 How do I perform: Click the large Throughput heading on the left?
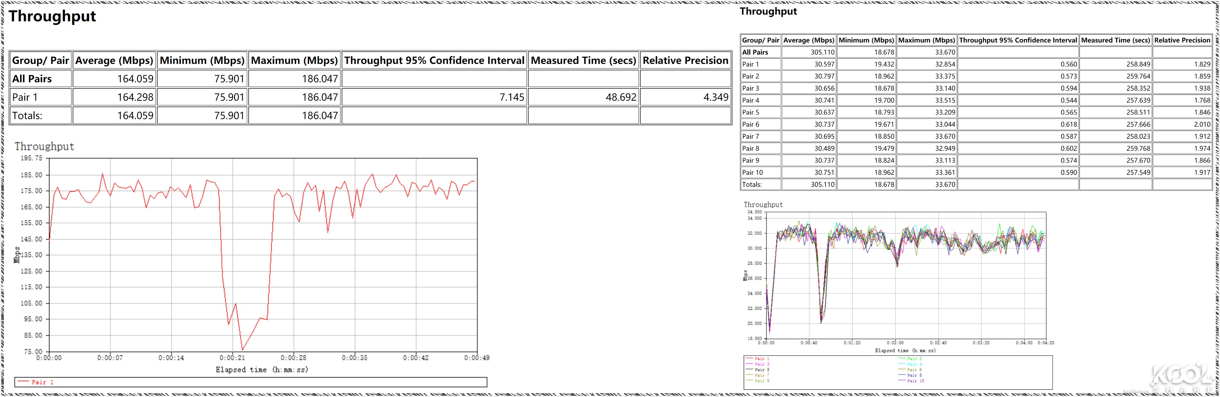[52, 16]
